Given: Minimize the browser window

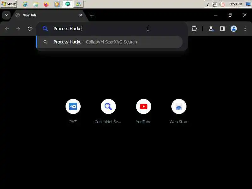Looking at the screenshot, I should [x=216, y=15].
